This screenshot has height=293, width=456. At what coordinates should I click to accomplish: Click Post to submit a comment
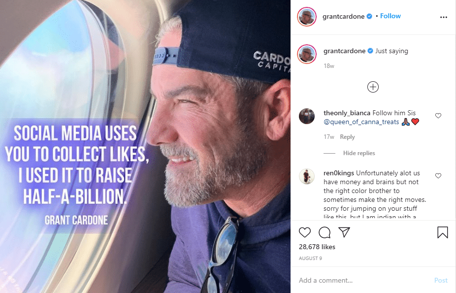pos(441,280)
